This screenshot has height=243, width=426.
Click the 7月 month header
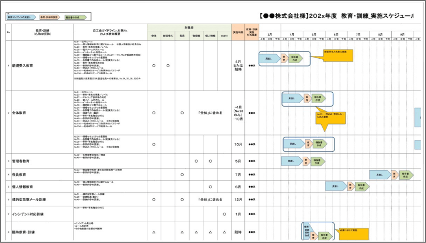(358, 35)
